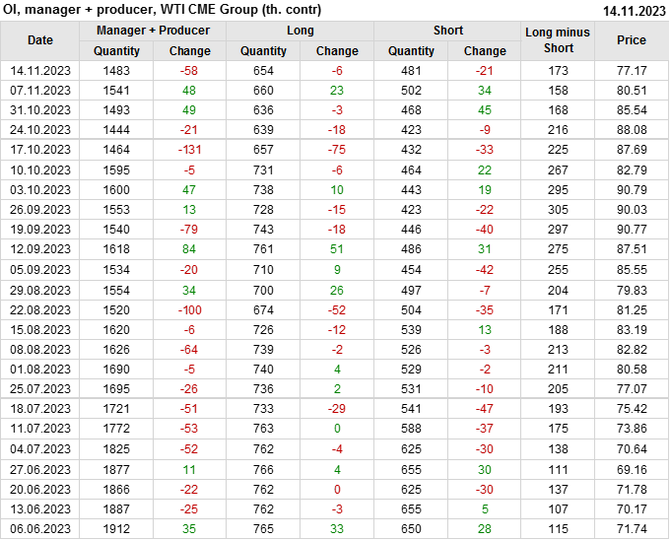Screen dimensions: 670x540
Task: Select the Long minus Short header
Action: pos(558,40)
